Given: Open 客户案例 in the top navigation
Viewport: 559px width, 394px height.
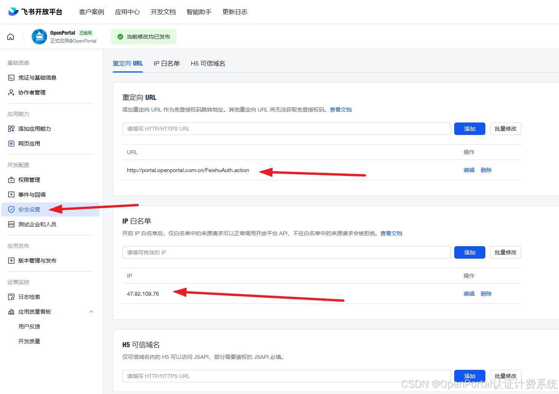Looking at the screenshot, I should pyautogui.click(x=92, y=12).
